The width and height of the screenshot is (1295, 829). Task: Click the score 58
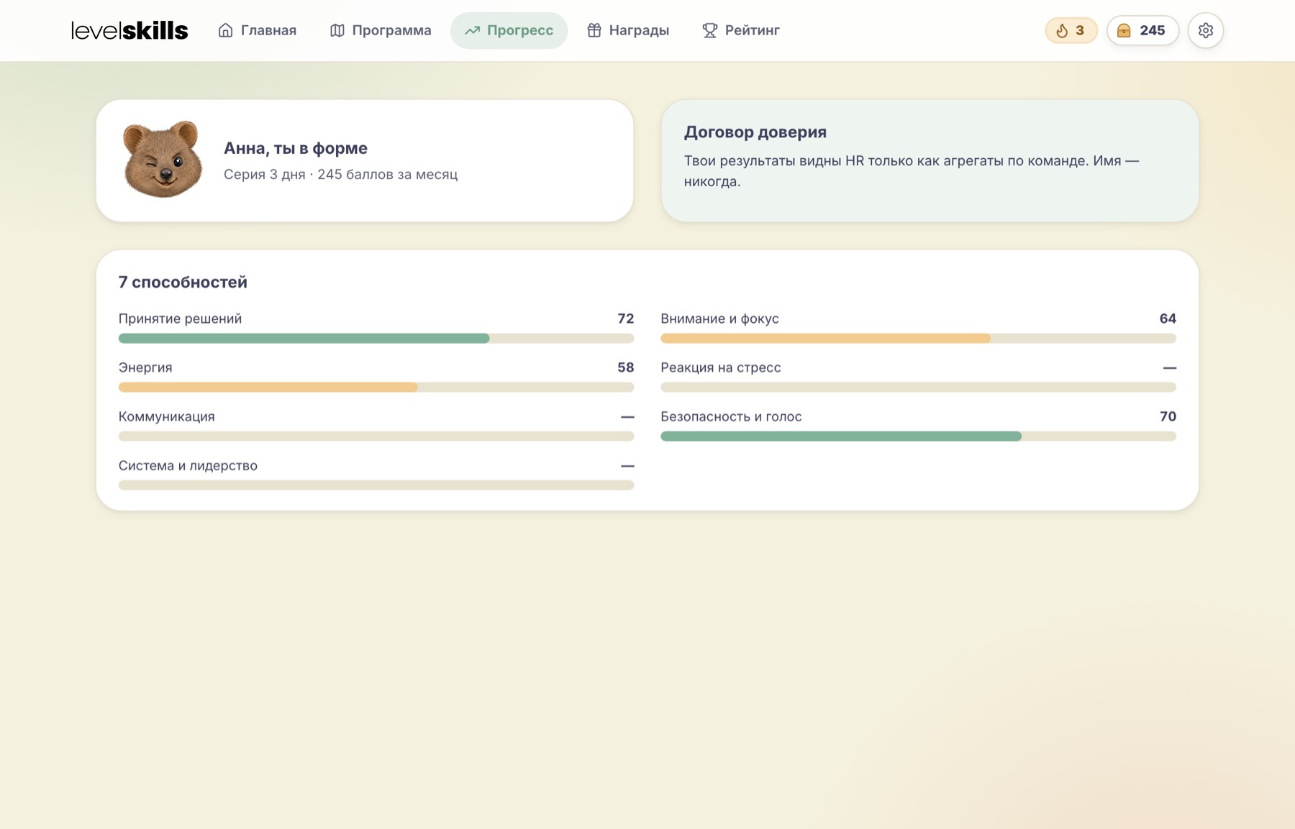click(626, 367)
